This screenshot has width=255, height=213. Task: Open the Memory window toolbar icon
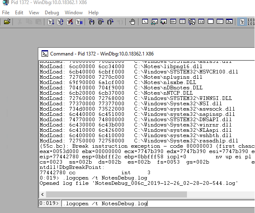pos(182,22)
